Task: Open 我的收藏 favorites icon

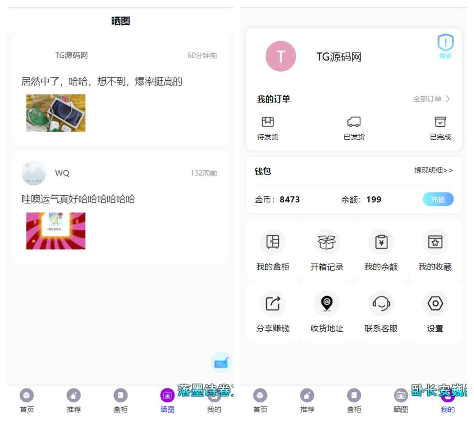Action: click(x=435, y=242)
